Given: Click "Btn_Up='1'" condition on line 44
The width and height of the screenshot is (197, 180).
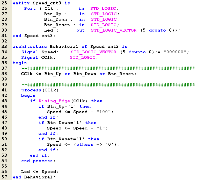Looking at the screenshot, I should (x=62, y=106).
